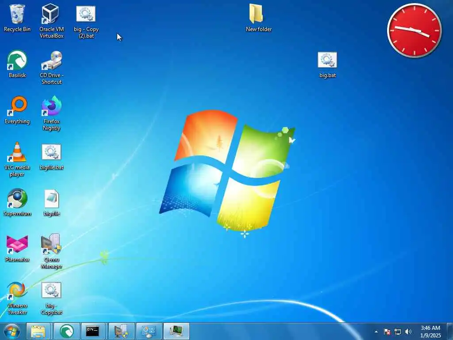Select the Plasmafox shortcut
Viewport: 453px width, 340px height.
(17, 248)
